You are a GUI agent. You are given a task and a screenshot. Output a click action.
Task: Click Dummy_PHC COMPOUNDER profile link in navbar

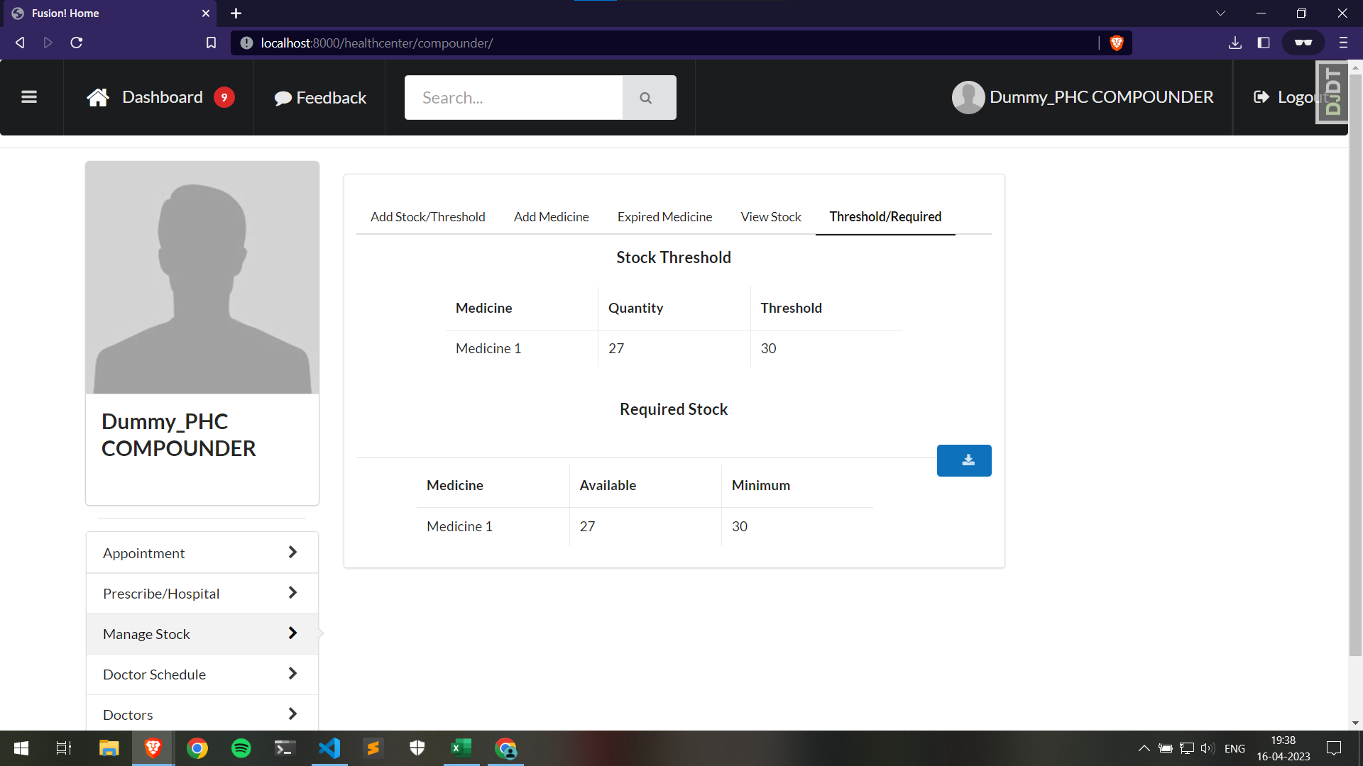(x=1100, y=97)
